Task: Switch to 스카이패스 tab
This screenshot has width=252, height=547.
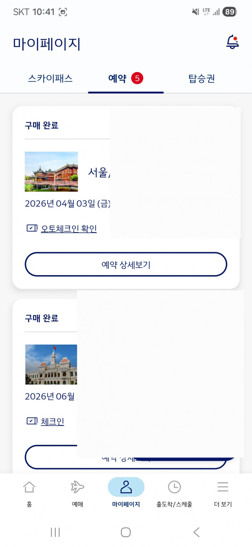Action: (x=50, y=79)
